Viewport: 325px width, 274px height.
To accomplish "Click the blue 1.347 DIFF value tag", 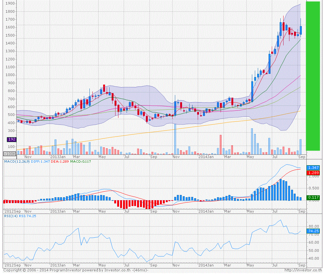I will pyautogui.click(x=313, y=168).
